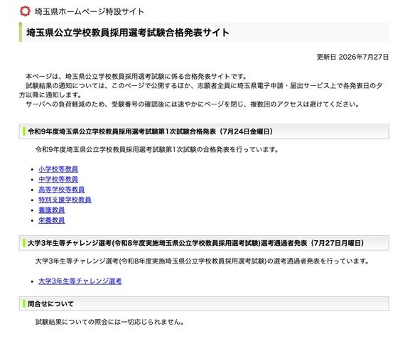Open the 栄養教員 results link

pyautogui.click(x=51, y=220)
